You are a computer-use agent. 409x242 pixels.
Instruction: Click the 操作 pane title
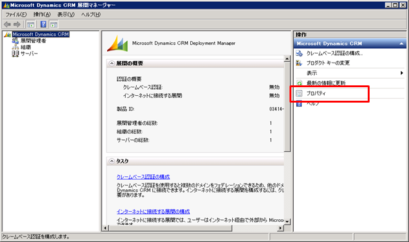click(x=301, y=34)
